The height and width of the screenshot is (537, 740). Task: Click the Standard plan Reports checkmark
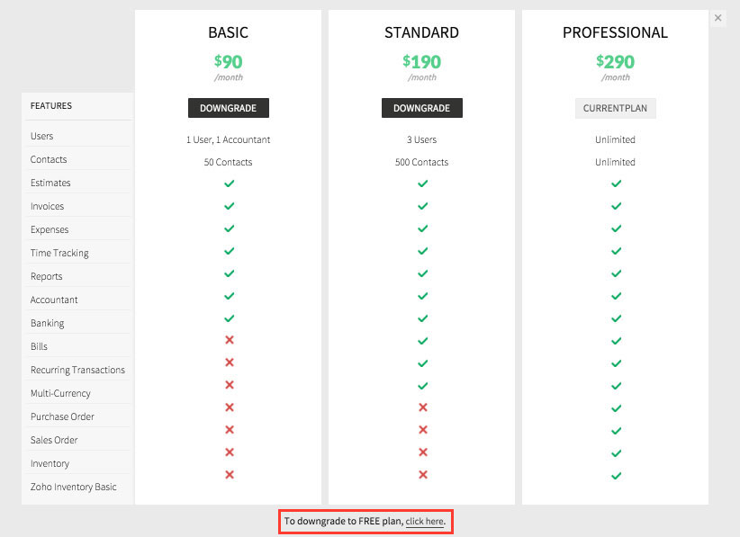tap(423, 273)
